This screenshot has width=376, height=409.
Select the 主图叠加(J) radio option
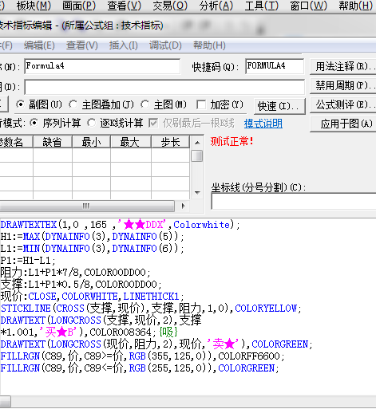pos(101,104)
